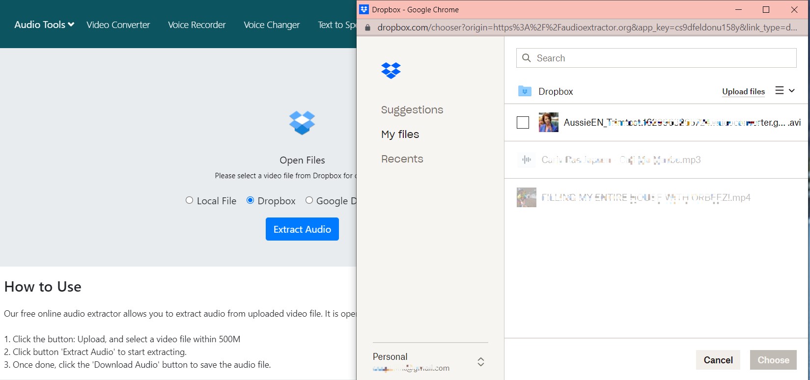This screenshot has height=380, width=810.
Task: Tick the checkbox for the AussieEN avi file
Action: coord(523,122)
